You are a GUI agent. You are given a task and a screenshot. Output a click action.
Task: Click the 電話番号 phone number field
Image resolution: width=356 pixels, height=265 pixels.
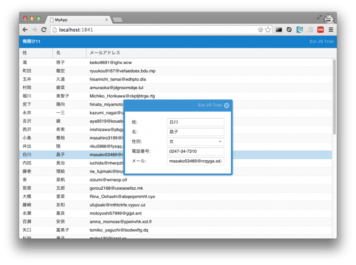[x=195, y=151]
